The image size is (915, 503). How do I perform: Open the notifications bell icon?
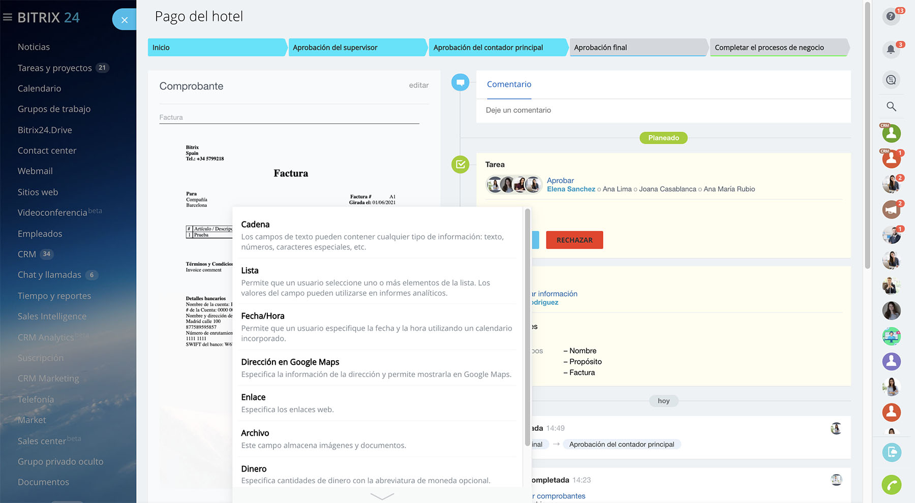(891, 49)
